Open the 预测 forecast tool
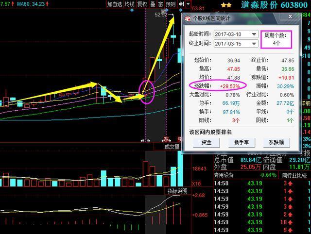311x234 pixels. [x=170, y=4]
